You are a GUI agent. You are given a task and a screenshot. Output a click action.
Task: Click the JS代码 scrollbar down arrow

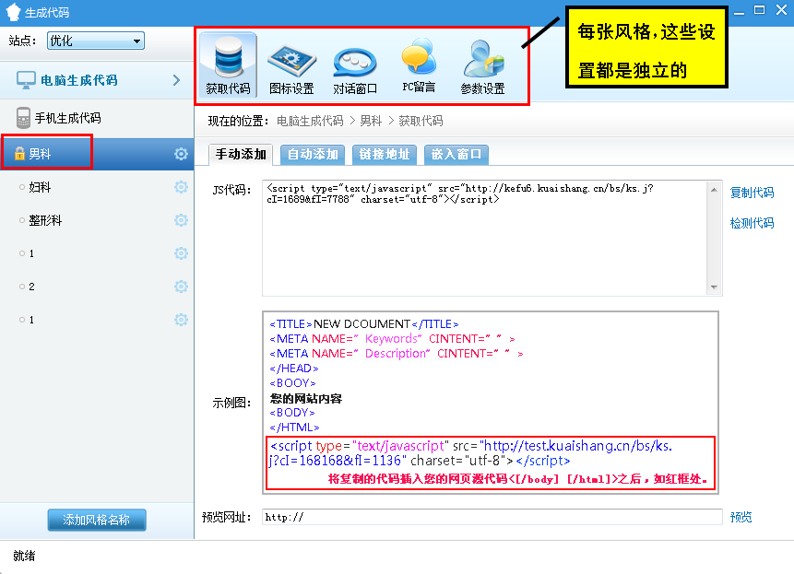click(x=714, y=287)
